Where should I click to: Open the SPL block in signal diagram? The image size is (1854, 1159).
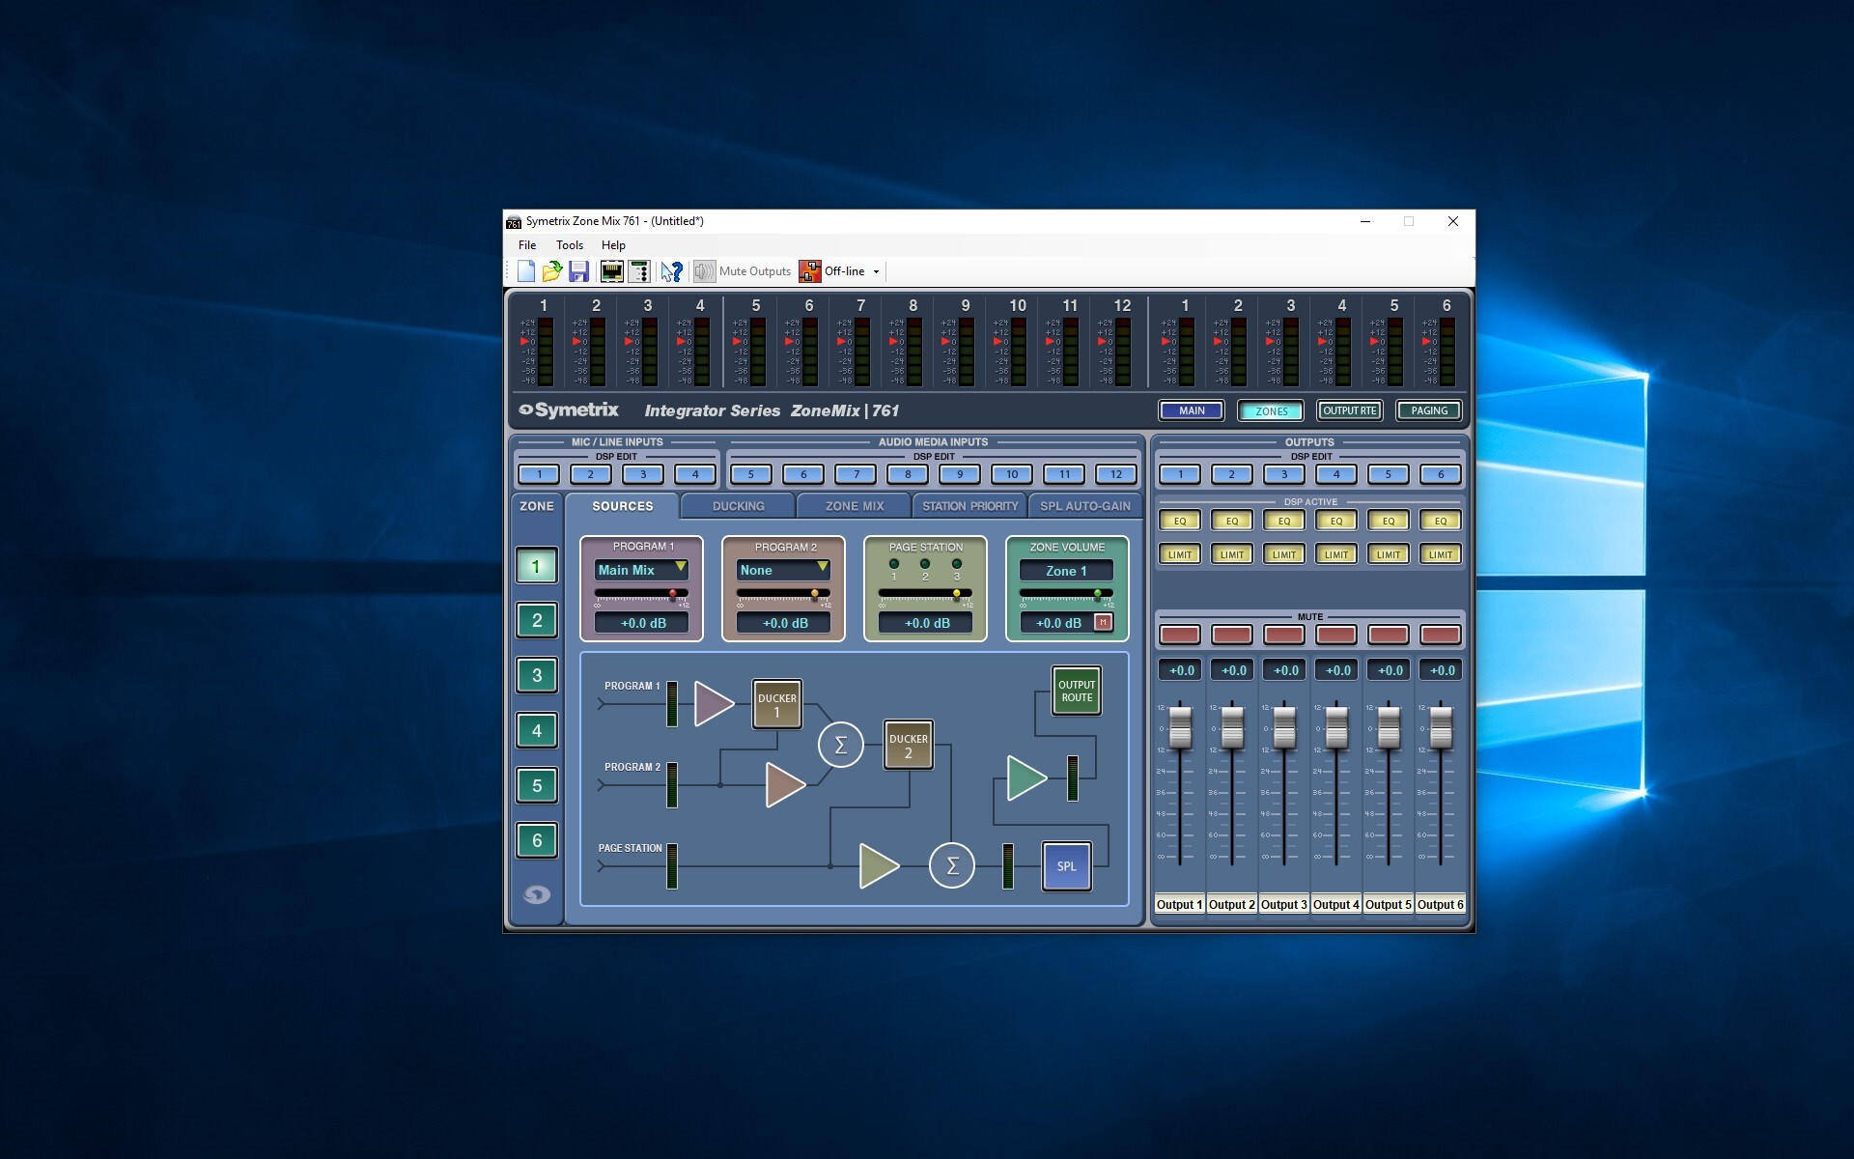coord(1066,866)
